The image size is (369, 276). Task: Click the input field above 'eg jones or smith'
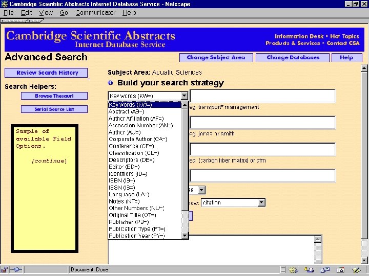coord(262,123)
